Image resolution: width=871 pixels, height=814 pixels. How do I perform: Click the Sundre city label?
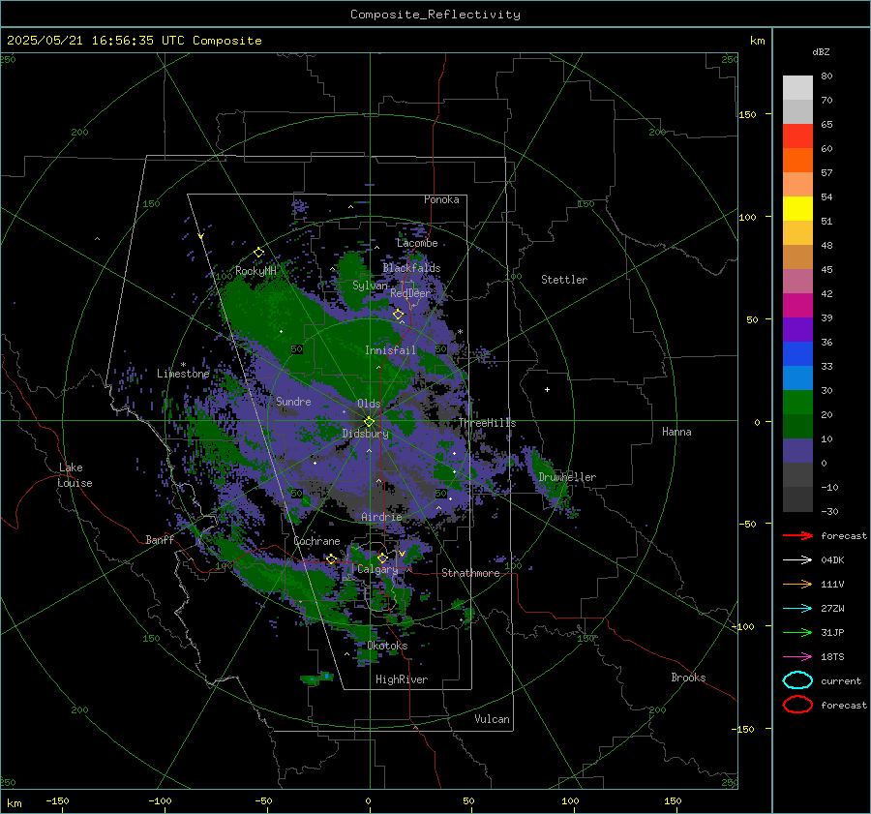tap(293, 401)
